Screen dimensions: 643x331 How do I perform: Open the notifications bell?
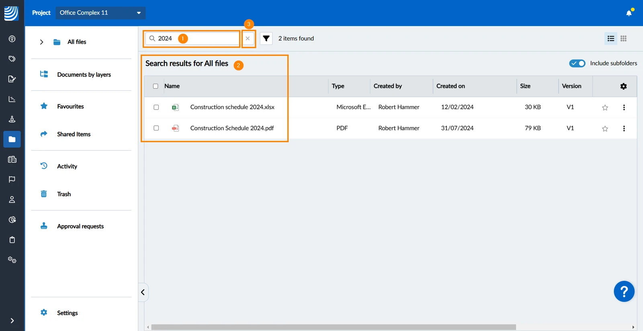pyautogui.click(x=629, y=13)
